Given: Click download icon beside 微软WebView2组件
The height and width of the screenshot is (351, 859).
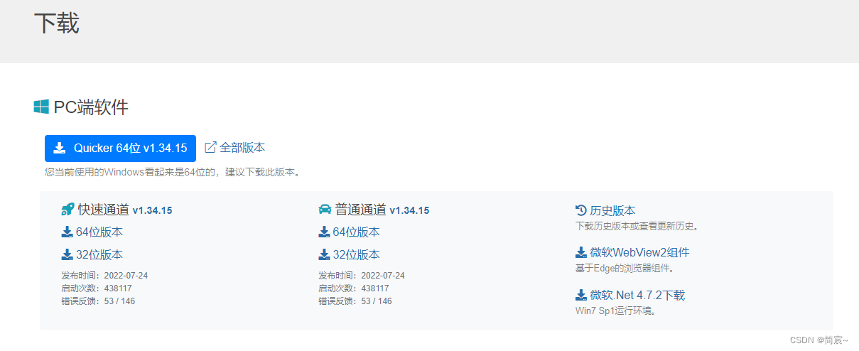Looking at the screenshot, I should (x=581, y=252).
